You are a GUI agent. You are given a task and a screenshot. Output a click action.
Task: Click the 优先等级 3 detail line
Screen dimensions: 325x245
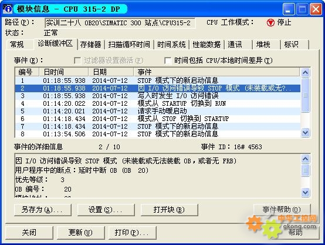[40, 180]
